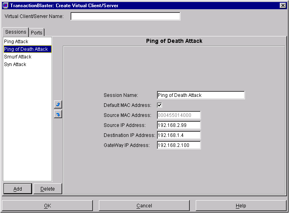Click the Add button
This screenshot has width=289, height=213.
pos(18,189)
